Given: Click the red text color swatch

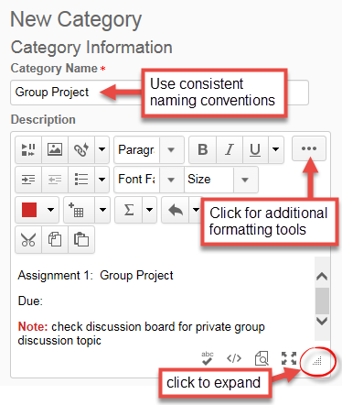Looking at the screenshot, I should click(29, 210).
